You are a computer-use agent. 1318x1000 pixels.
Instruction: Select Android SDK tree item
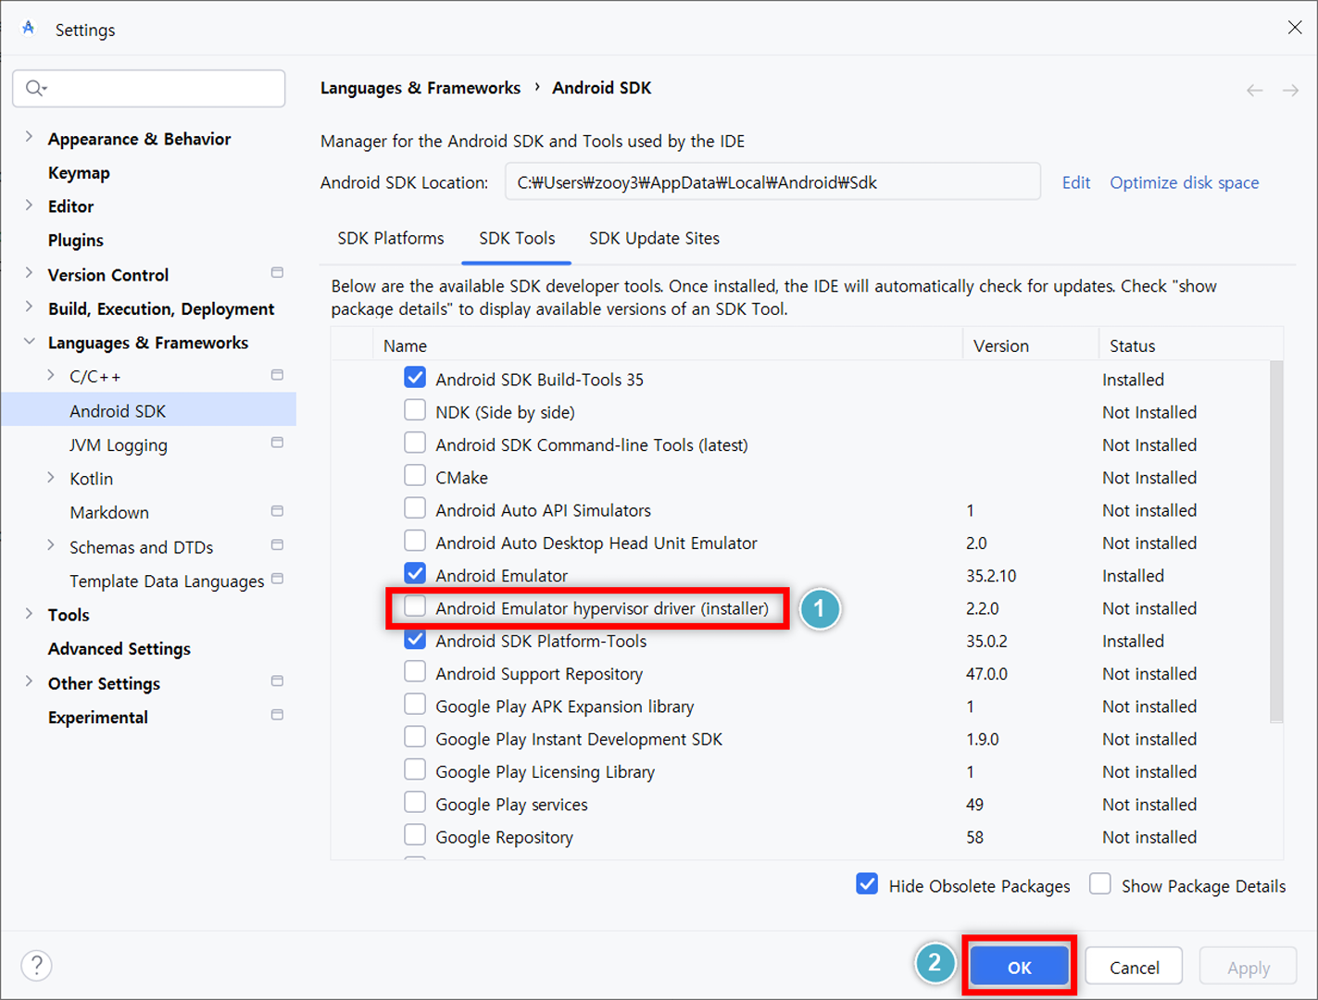149,410
